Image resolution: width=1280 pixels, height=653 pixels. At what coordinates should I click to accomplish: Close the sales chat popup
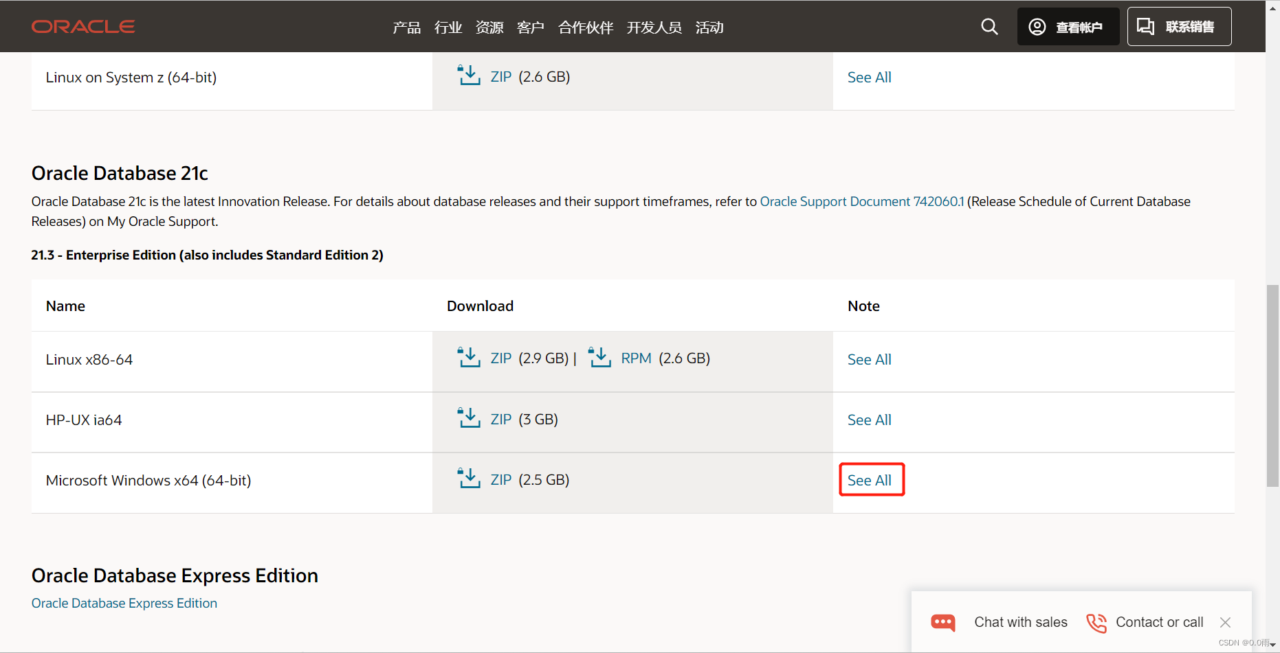[x=1225, y=622]
